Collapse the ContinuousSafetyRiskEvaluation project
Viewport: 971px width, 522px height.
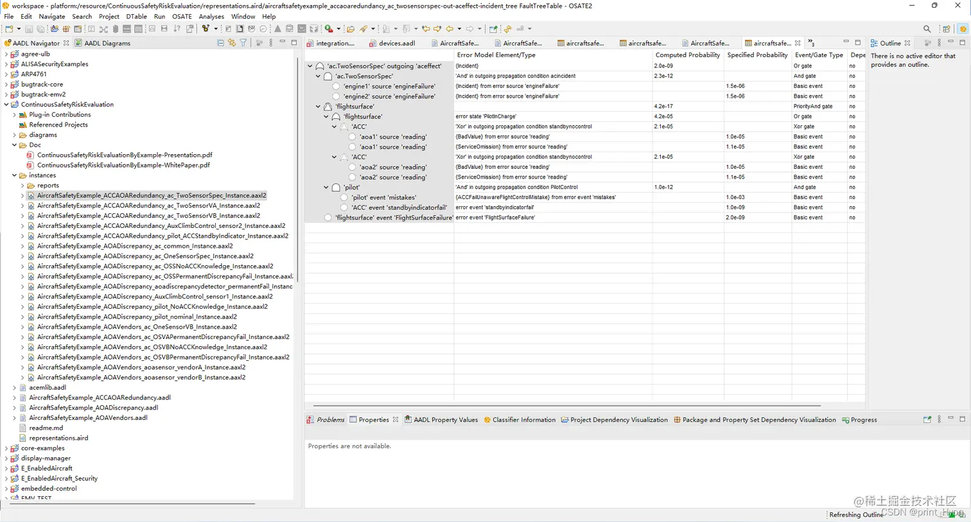(x=6, y=105)
